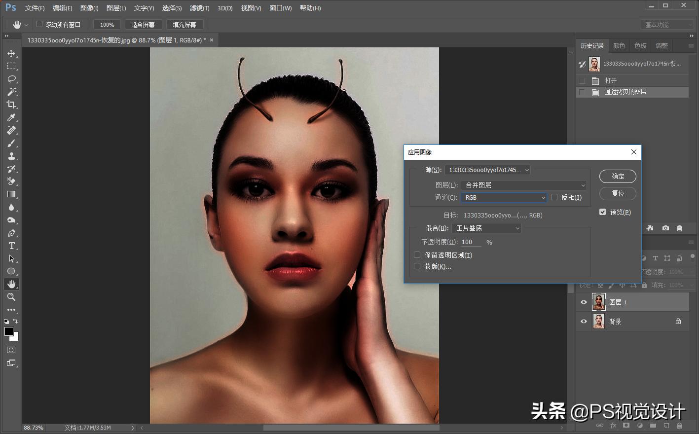Select the Gradient tool
This screenshot has height=434, width=699.
11,194
